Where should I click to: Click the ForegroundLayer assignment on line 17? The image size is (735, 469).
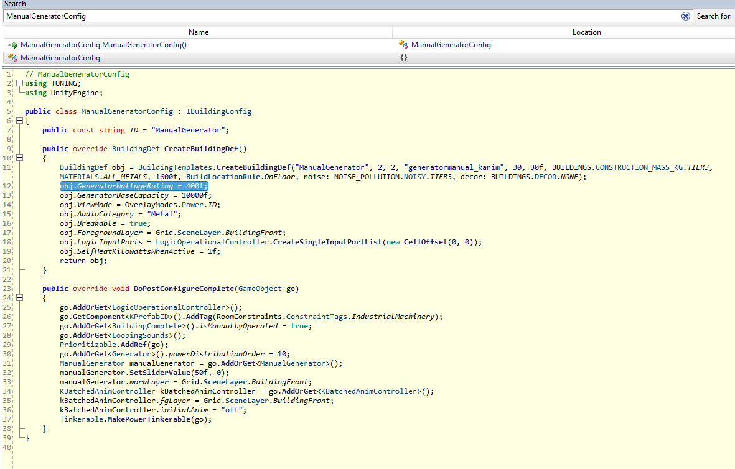172,233
